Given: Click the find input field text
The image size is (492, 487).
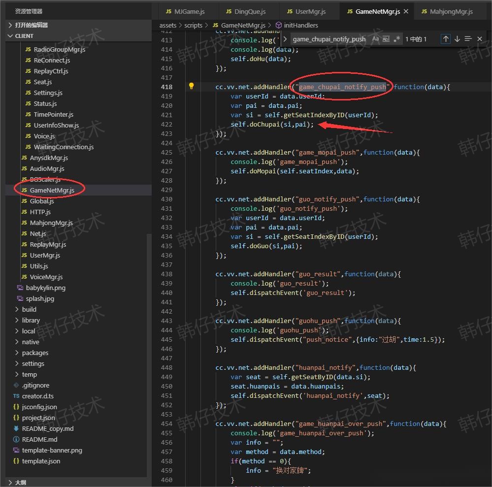Looking at the screenshot, I should pos(329,39).
